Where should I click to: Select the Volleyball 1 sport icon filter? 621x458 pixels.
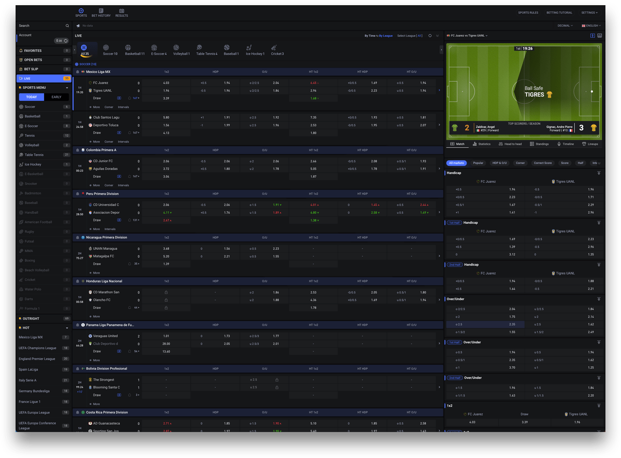pyautogui.click(x=181, y=50)
